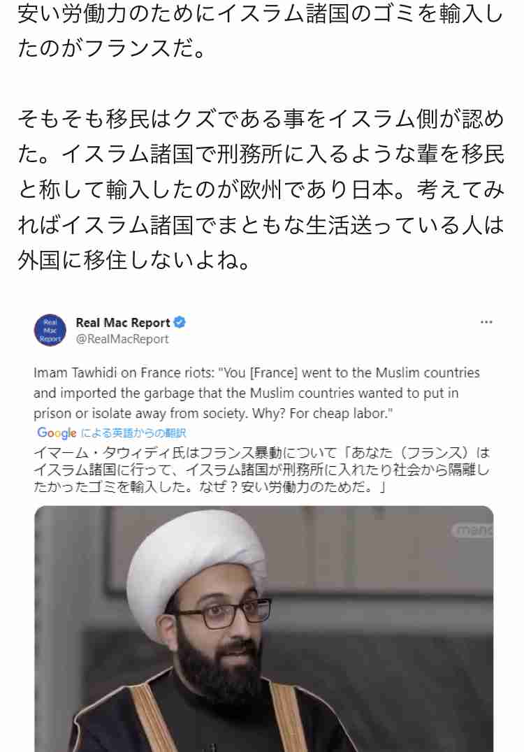Screen dimensions: 524x752
Task: Click the watermark logo on the video corner
Action: click(x=472, y=530)
